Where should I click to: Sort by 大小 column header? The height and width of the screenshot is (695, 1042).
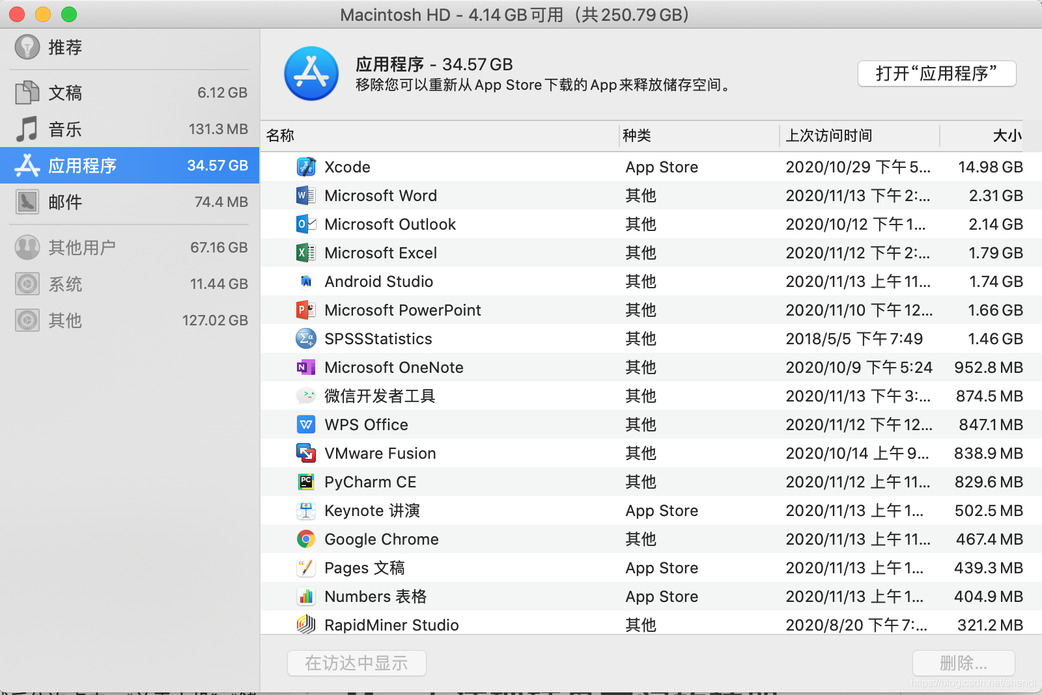pyautogui.click(x=982, y=135)
